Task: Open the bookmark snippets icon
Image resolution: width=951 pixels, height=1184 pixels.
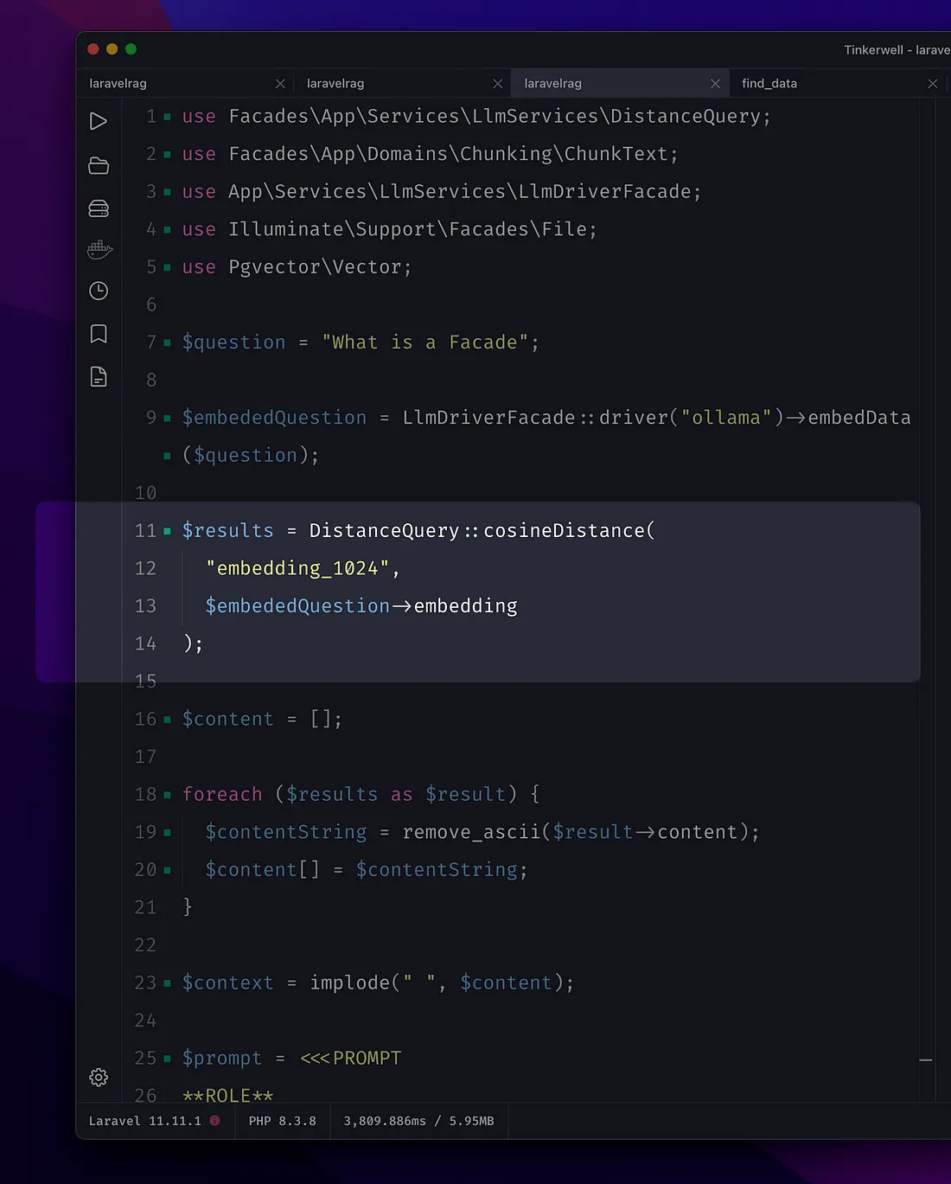Action: (x=99, y=334)
